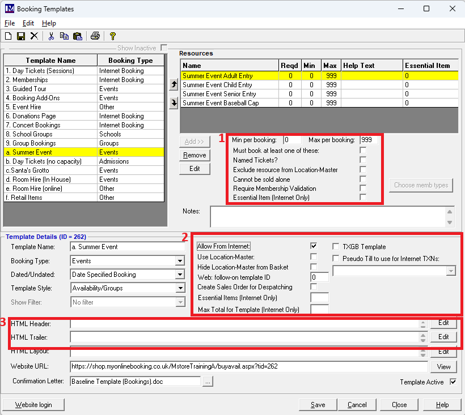Tick Hide Location-Master from Basket
465x415 pixels.
(314, 267)
